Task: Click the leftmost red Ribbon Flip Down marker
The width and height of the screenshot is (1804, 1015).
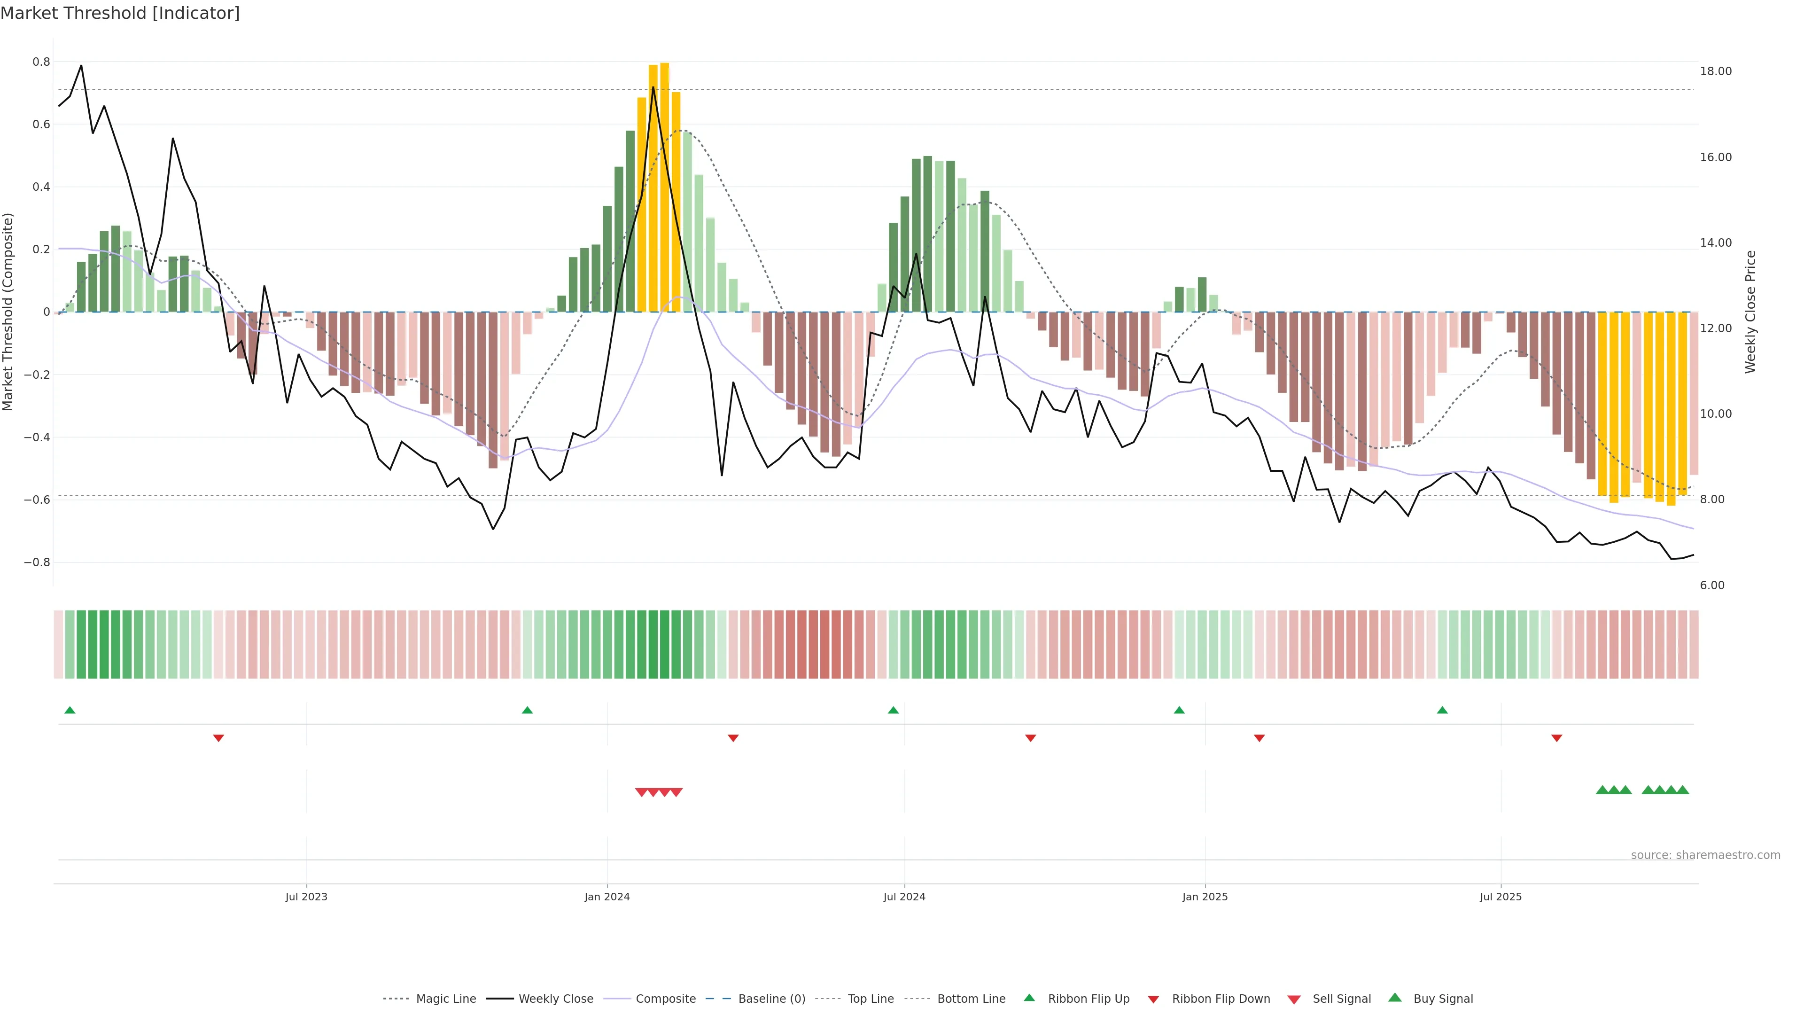Action: coord(218,738)
